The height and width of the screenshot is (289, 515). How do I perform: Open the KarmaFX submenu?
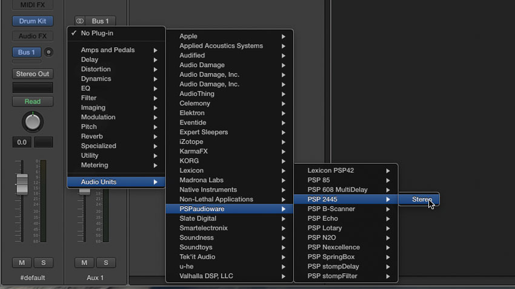(x=230, y=151)
